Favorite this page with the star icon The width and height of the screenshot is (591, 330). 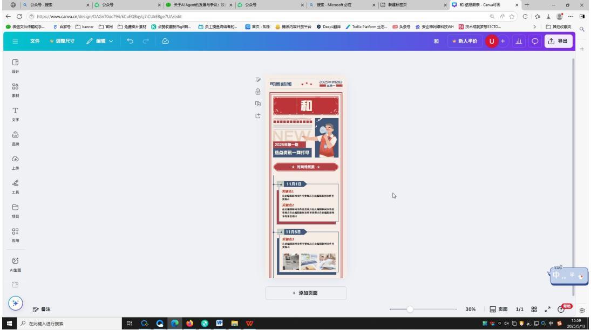click(512, 17)
